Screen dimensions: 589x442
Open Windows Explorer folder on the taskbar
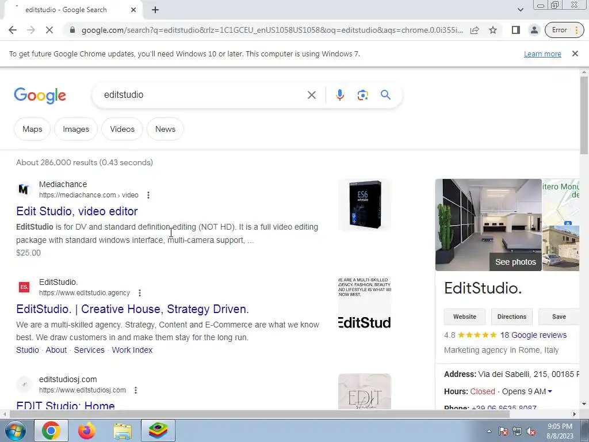tap(123, 430)
